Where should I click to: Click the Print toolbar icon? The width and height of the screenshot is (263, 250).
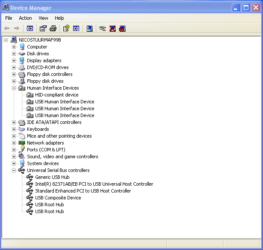pyautogui.click(x=53, y=28)
